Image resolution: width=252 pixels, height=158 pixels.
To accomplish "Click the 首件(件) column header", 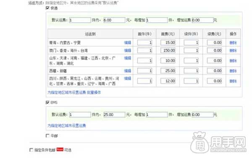I will 144,34.
